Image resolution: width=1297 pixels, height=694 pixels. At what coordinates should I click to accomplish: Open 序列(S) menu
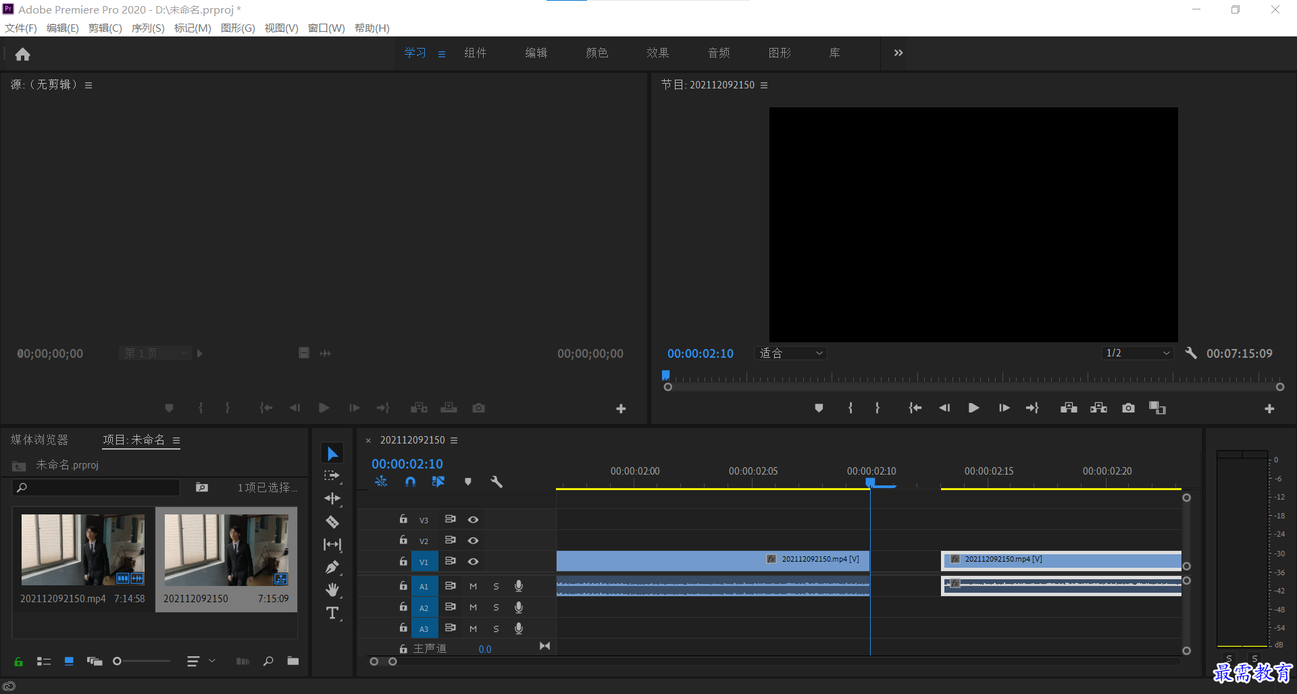pos(148,28)
